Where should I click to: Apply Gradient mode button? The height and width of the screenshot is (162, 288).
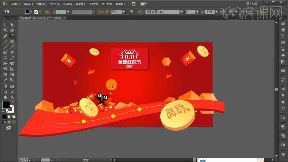(x=9, y=117)
